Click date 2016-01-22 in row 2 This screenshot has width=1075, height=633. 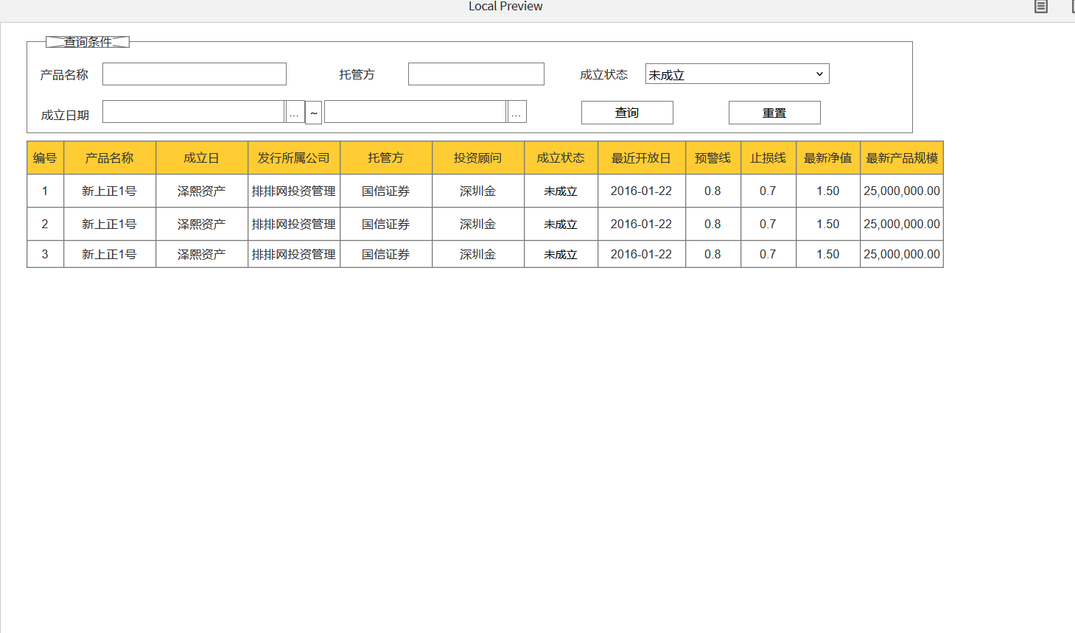[x=642, y=224]
